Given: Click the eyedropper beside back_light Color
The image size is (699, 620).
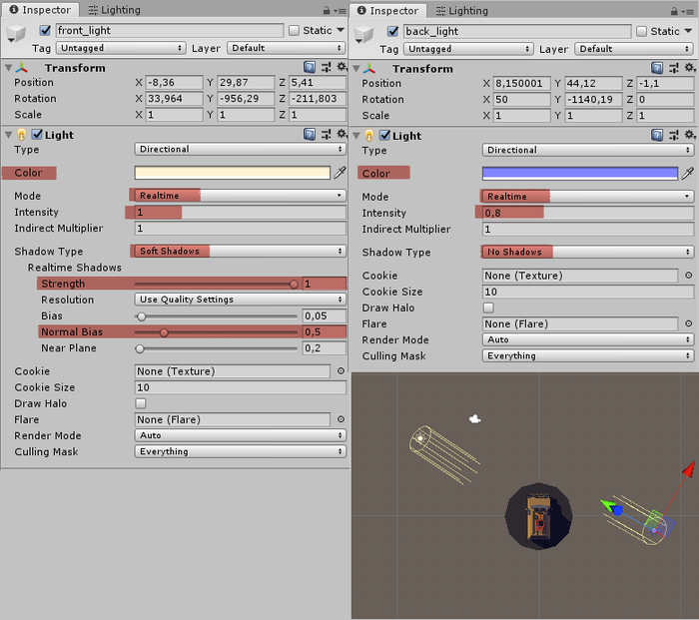Looking at the screenshot, I should pyautogui.click(x=687, y=174).
